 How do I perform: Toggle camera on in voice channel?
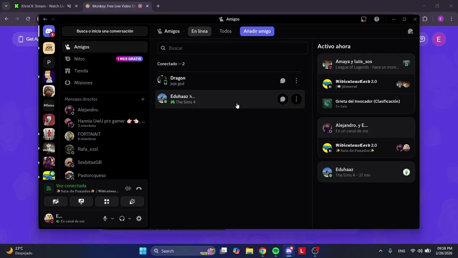coord(55,202)
